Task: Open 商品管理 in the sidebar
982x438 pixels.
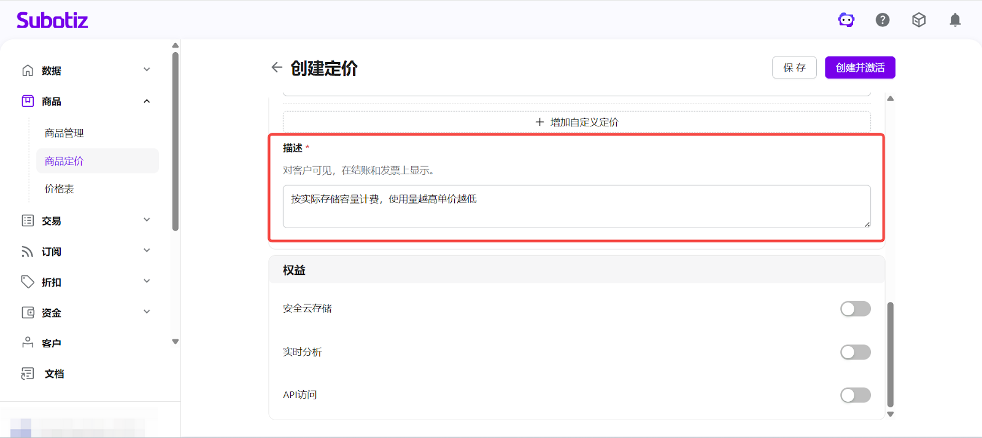Action: tap(64, 133)
